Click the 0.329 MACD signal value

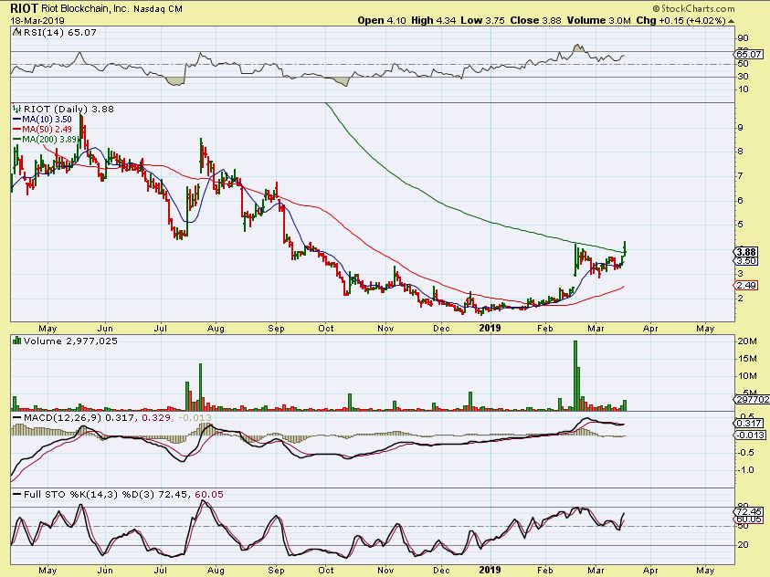click(156, 417)
